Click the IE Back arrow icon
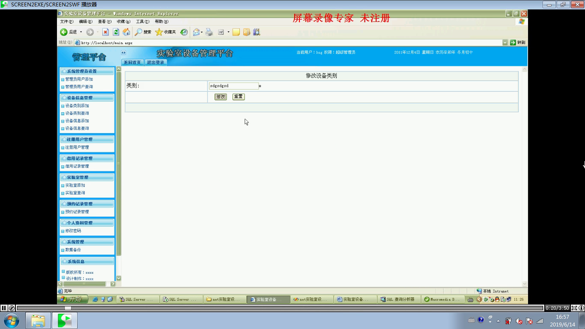The width and height of the screenshot is (585, 329). click(63, 32)
